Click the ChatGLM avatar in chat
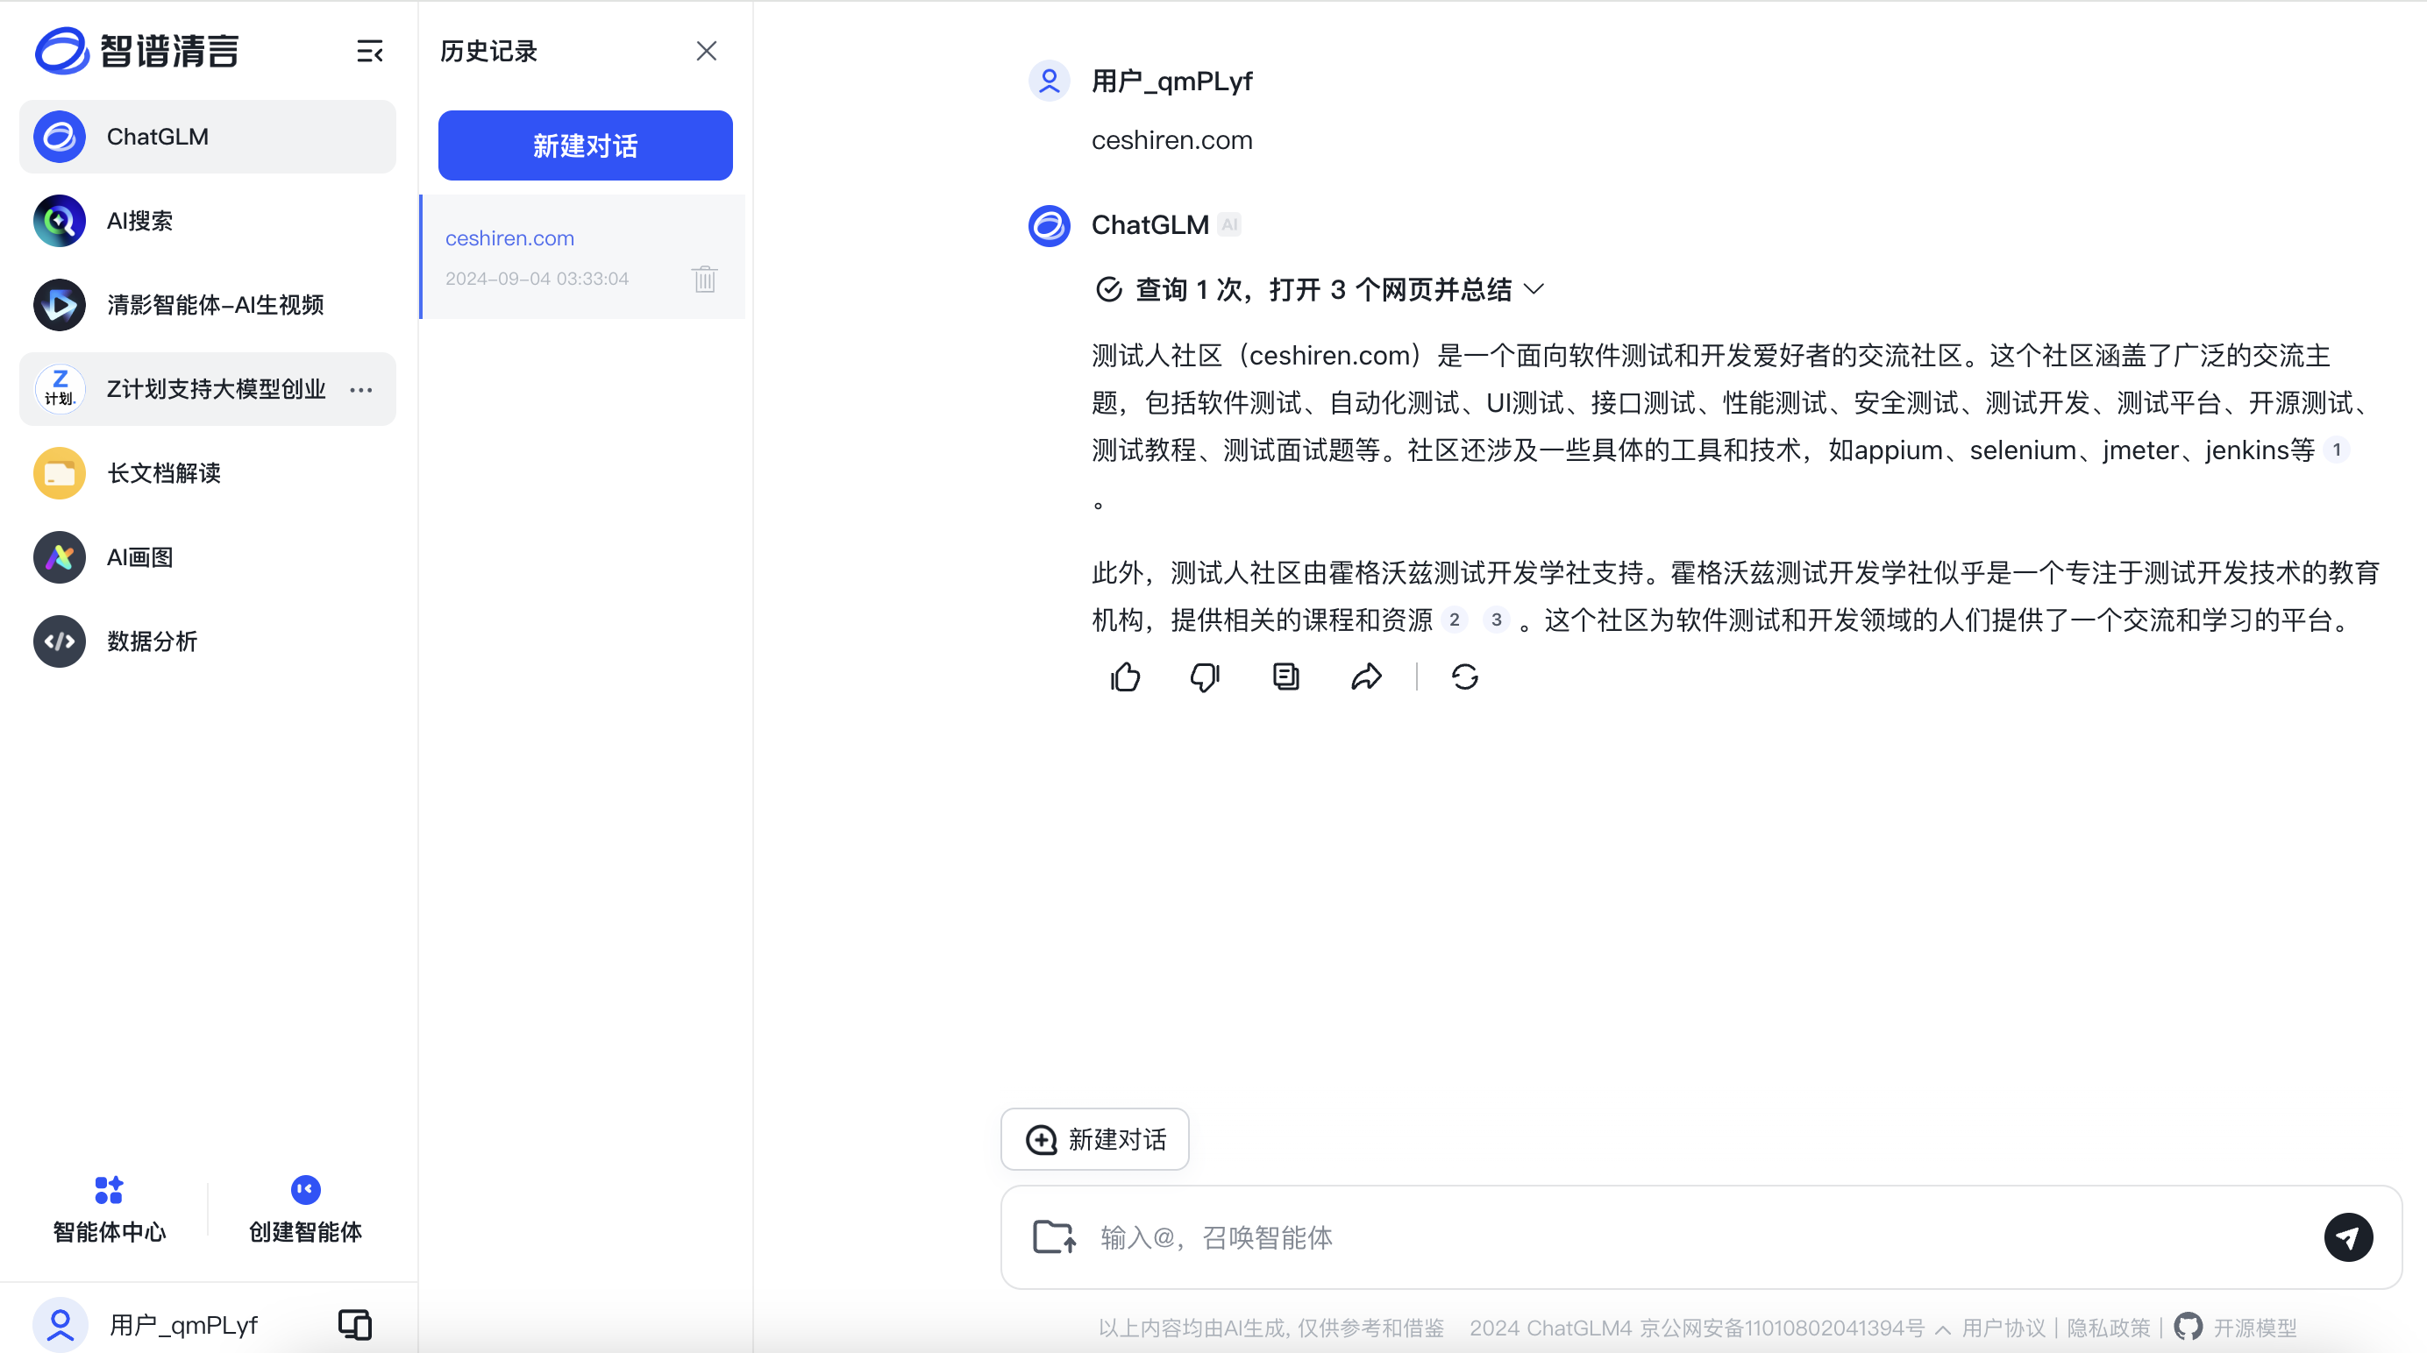The width and height of the screenshot is (2427, 1353). click(x=1049, y=226)
